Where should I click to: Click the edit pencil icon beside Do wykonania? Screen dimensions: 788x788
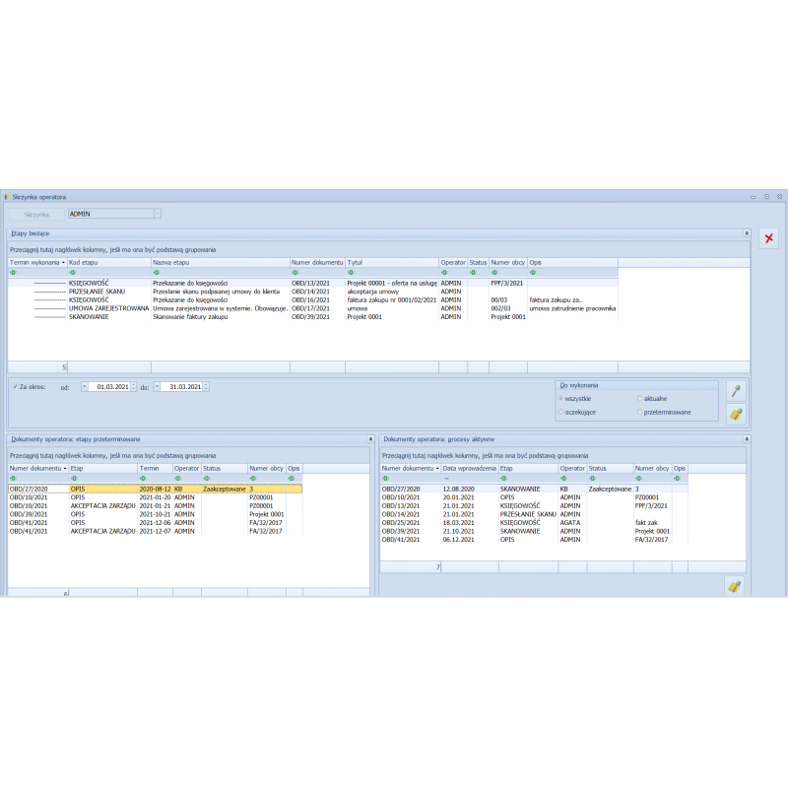(x=735, y=391)
